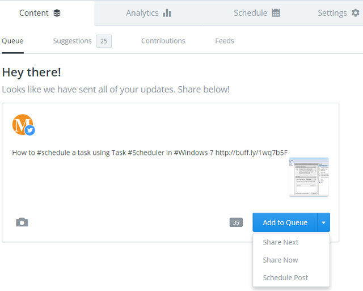Viewport: 363px width, 291px height.
Task: Click the bar chart Analytics icon
Action: tap(167, 13)
